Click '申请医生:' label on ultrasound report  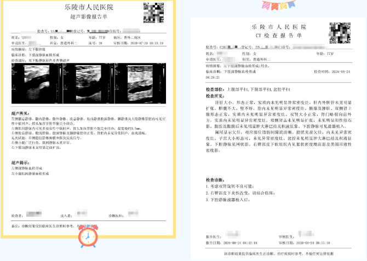19,43
